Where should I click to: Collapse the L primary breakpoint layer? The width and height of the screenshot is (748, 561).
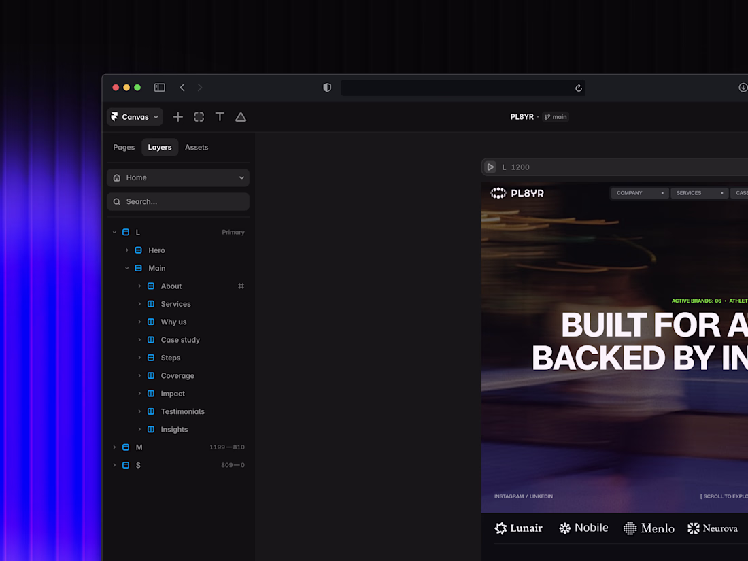coord(114,233)
